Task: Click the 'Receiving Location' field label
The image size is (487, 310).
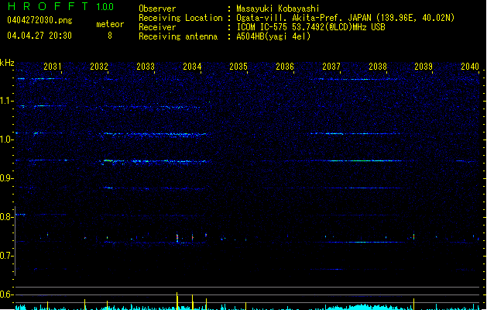Action: click(x=180, y=18)
